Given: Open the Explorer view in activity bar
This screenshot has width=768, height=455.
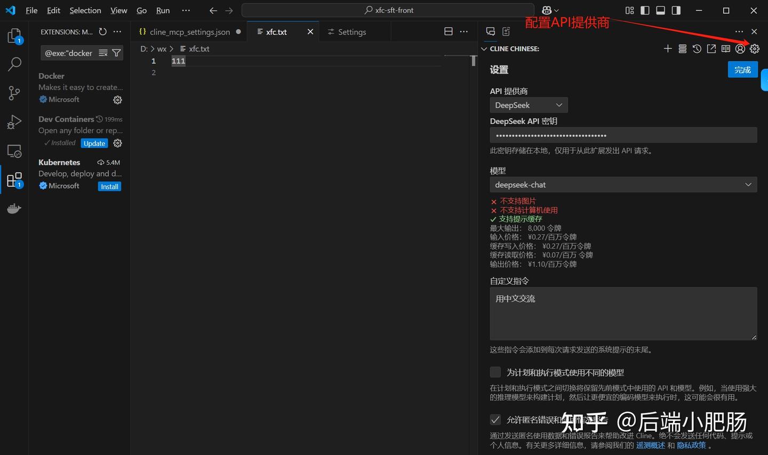Looking at the screenshot, I should point(14,36).
